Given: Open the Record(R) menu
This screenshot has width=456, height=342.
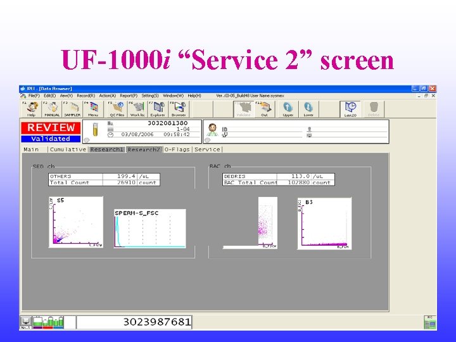Looking at the screenshot, I should tap(85, 96).
